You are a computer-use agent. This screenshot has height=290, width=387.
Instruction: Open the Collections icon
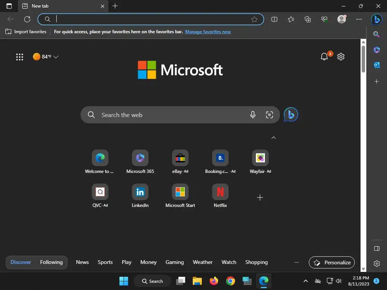pyautogui.click(x=308, y=19)
